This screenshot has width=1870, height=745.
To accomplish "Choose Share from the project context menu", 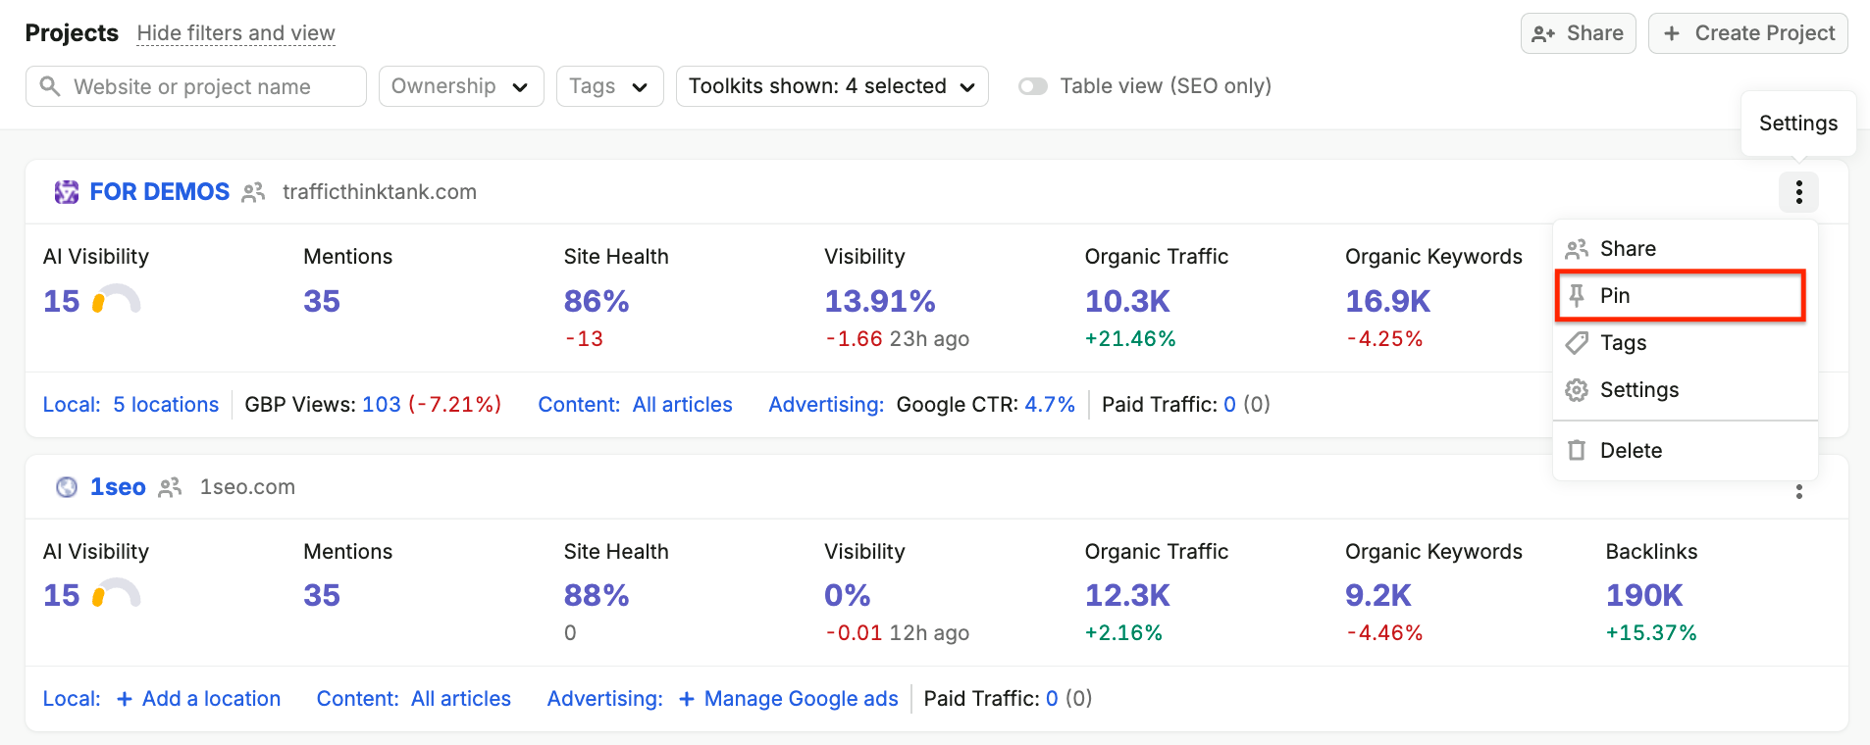I will [x=1685, y=249].
